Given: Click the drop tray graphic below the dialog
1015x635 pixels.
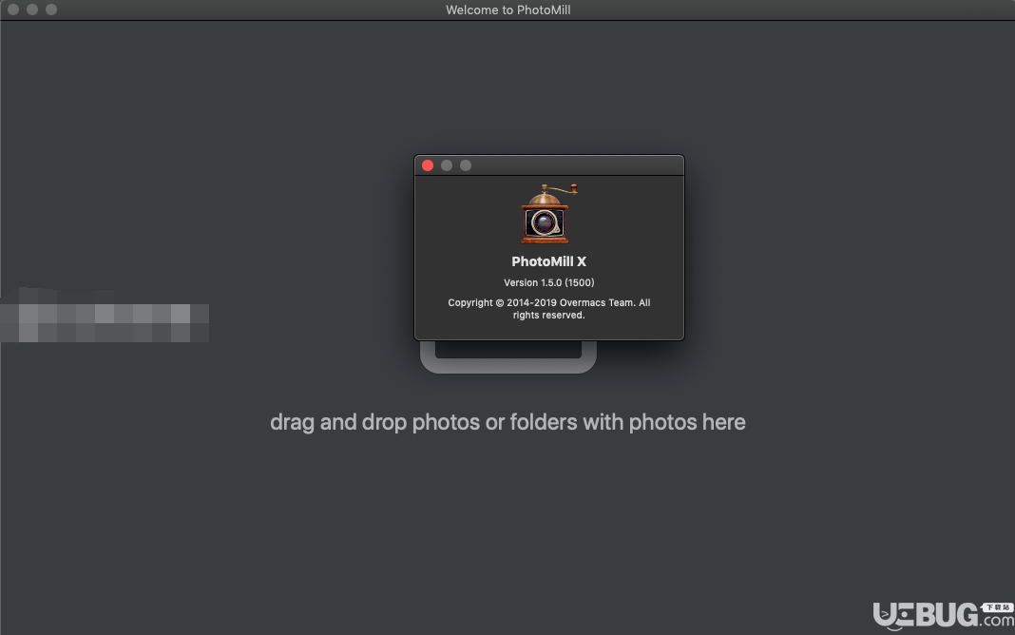Looking at the screenshot, I should [x=508, y=357].
